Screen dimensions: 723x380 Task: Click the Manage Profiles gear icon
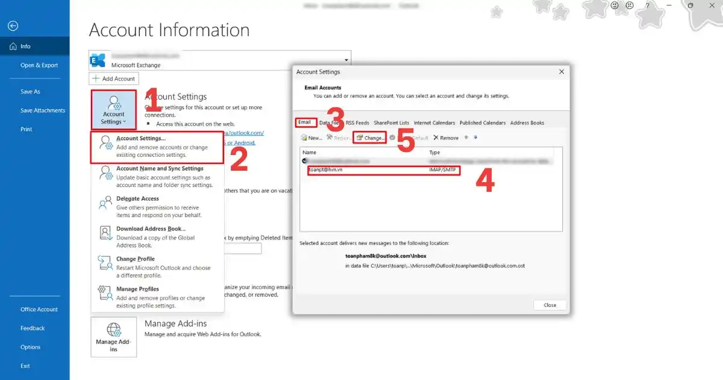(x=105, y=293)
